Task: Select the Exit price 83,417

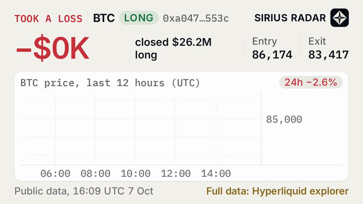Action: 329,55
